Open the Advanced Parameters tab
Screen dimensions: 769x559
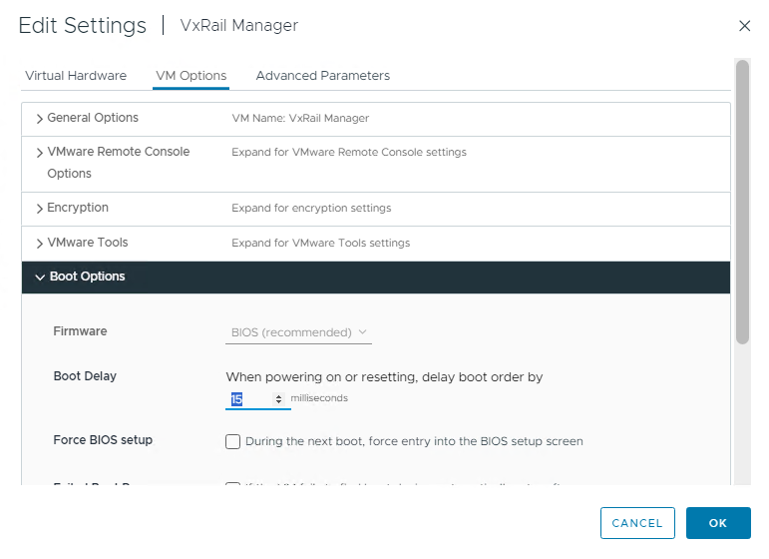point(322,76)
